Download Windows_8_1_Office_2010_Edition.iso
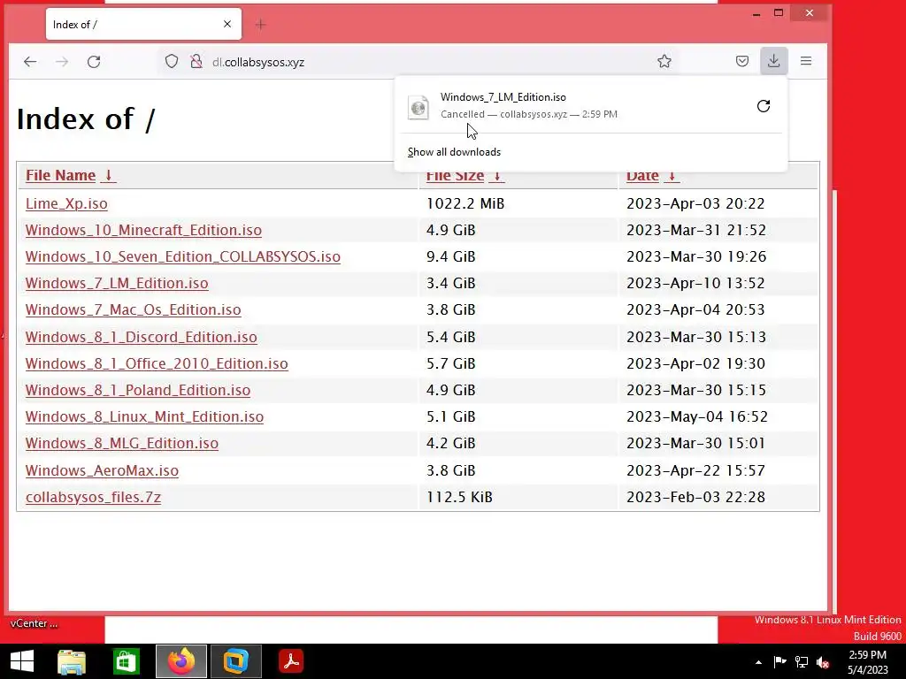The image size is (906, 679). 157,363
